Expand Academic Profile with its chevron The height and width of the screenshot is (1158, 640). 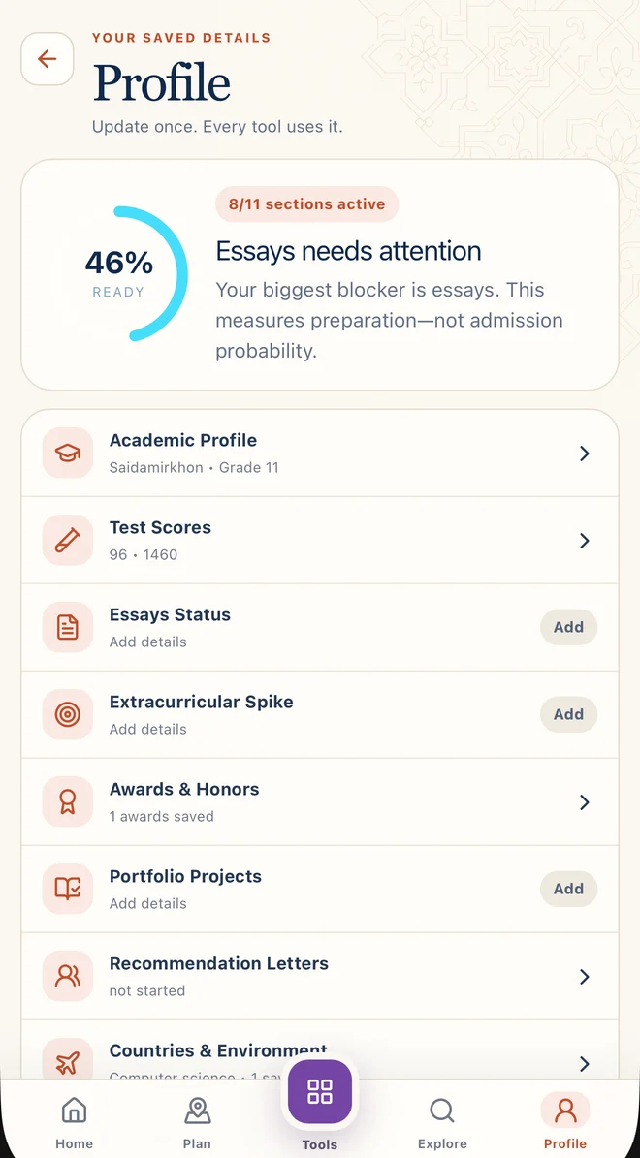tap(584, 454)
